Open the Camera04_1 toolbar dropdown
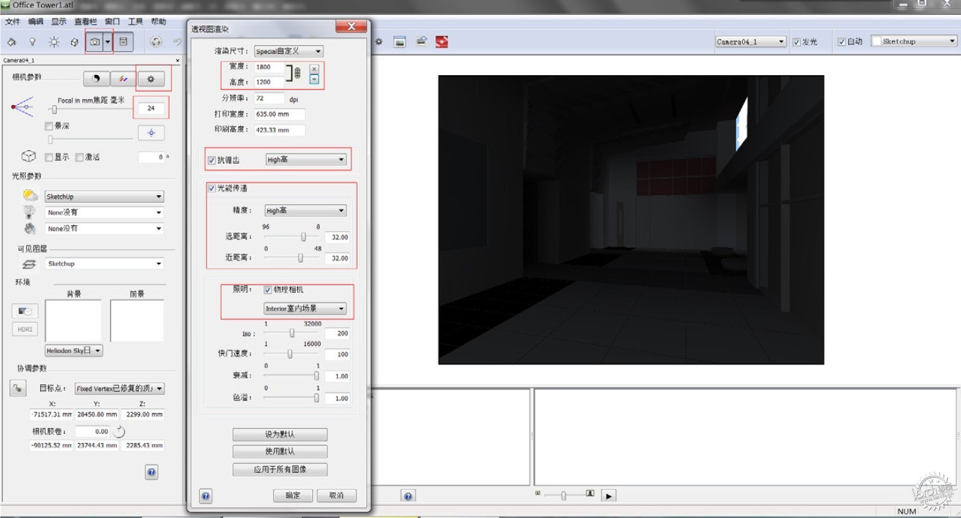Viewport: 961px width, 518px height. [x=750, y=42]
